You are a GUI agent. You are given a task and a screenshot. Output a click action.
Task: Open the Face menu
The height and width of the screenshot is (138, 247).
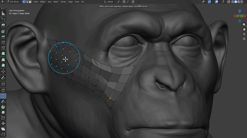(x=77, y=2)
